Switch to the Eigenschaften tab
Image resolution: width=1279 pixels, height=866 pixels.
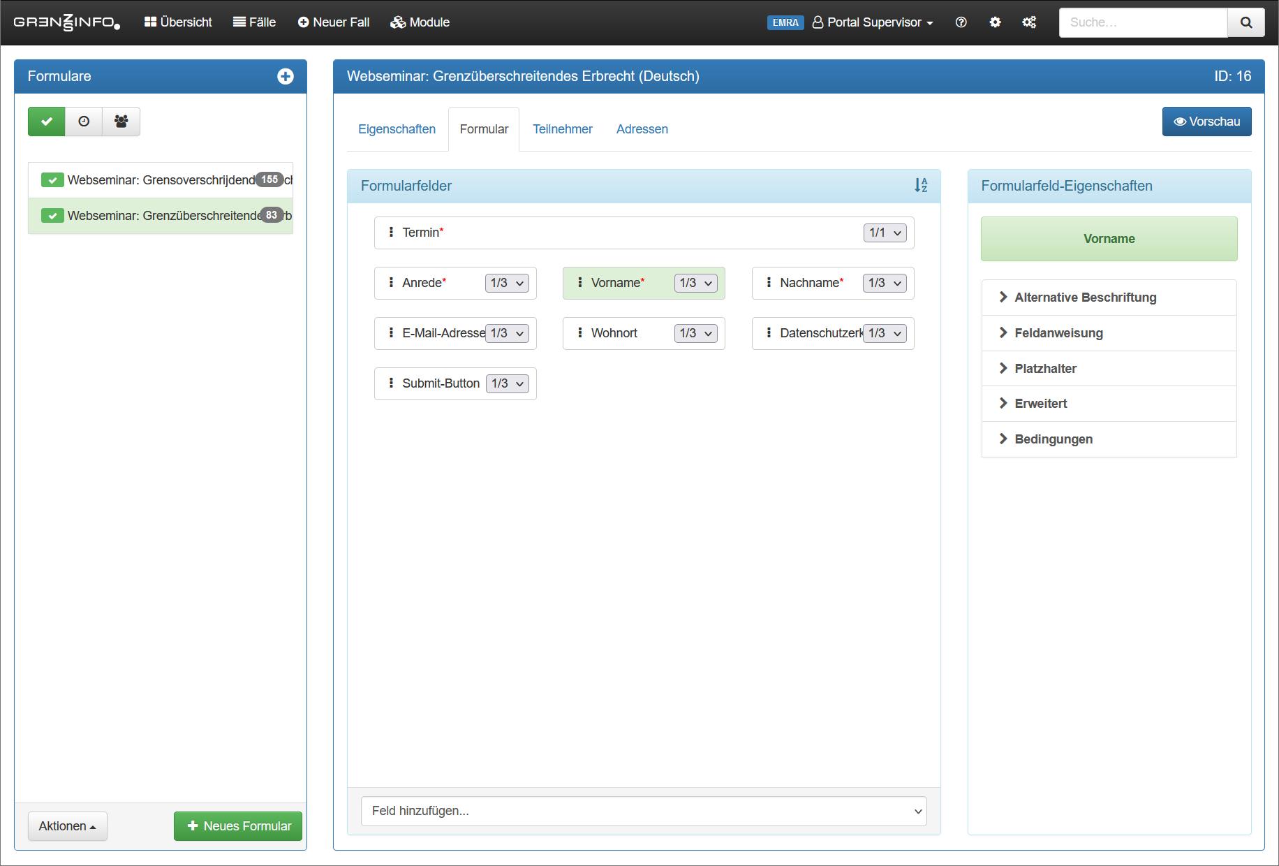pos(397,129)
